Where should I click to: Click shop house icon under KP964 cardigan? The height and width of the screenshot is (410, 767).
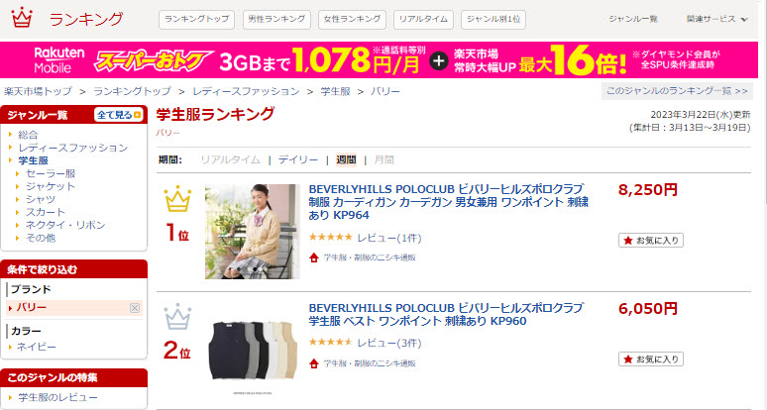click(x=314, y=257)
